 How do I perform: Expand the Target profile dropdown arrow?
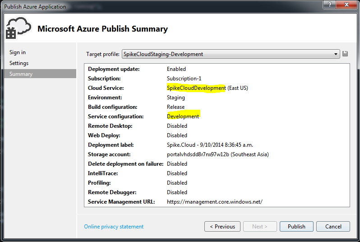pos(336,54)
